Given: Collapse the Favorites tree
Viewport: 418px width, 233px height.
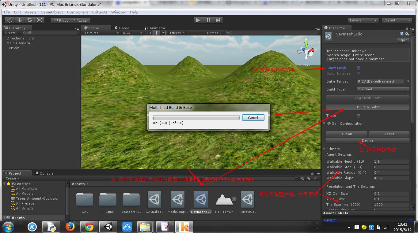Looking at the screenshot, I should point(5,184).
